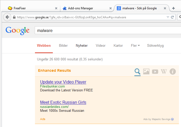181x127 pixels.
Task: Select the Webben search tab
Action: click(44, 45)
